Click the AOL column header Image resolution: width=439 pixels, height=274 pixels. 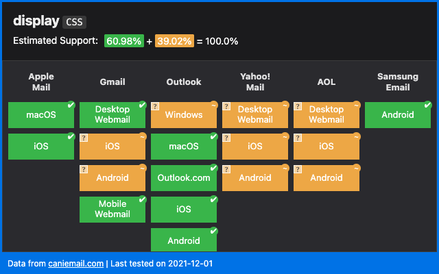pyautogui.click(x=327, y=82)
